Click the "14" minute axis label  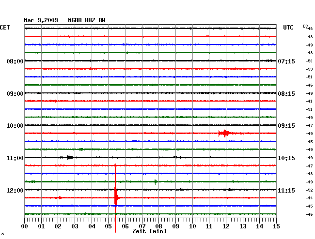pos(260,226)
